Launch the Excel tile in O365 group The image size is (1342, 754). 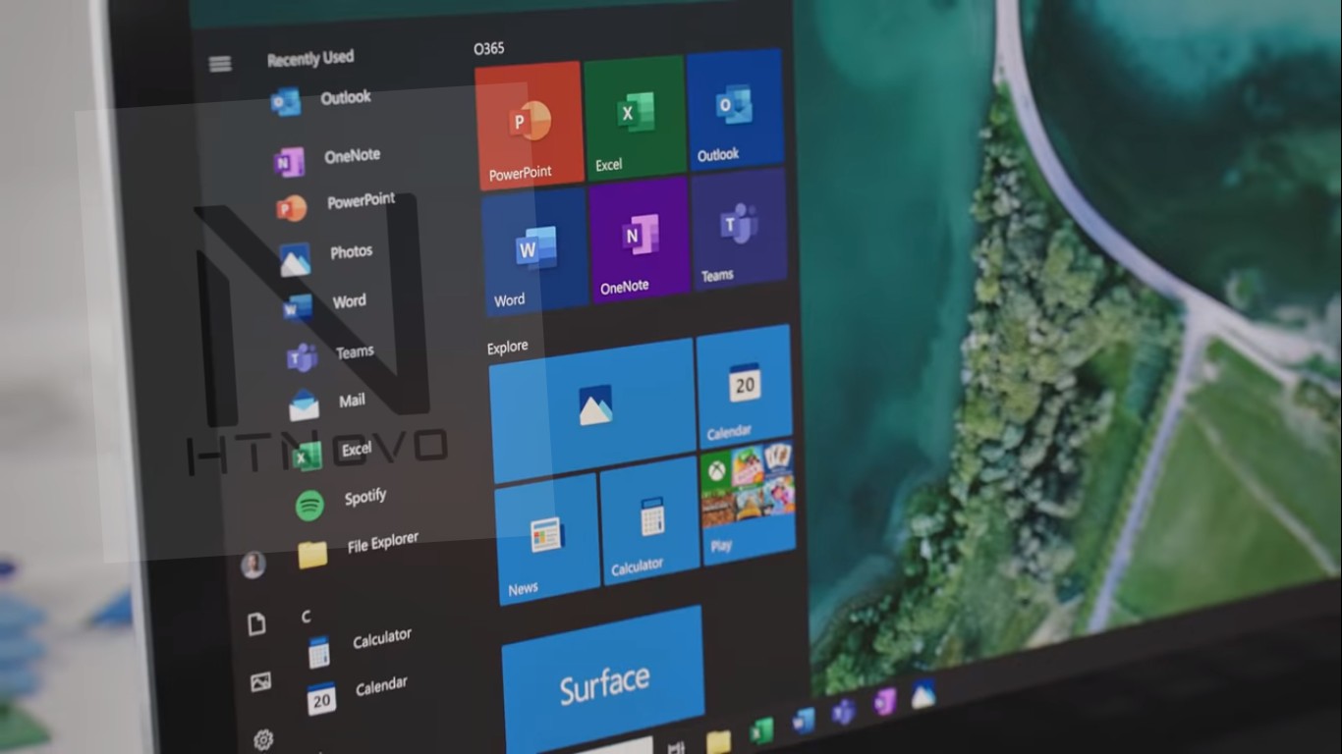[636, 117]
